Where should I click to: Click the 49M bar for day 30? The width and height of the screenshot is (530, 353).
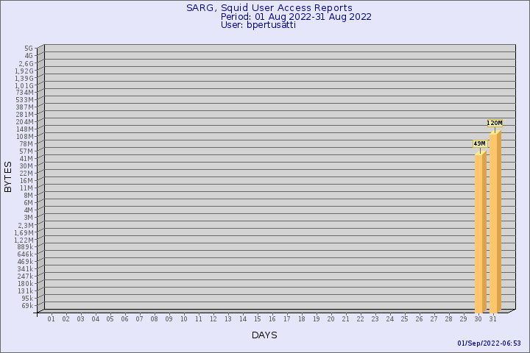[x=479, y=233]
